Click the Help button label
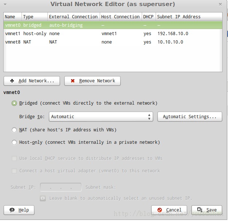Image resolution: width=228 pixels, height=221 pixels. [x=24, y=210]
